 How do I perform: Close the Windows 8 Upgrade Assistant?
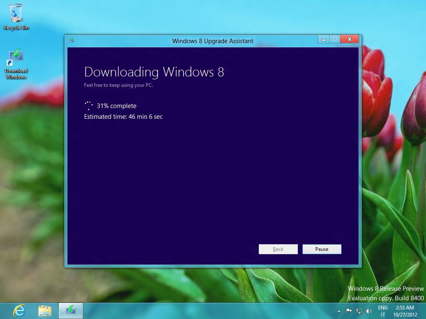click(x=349, y=39)
